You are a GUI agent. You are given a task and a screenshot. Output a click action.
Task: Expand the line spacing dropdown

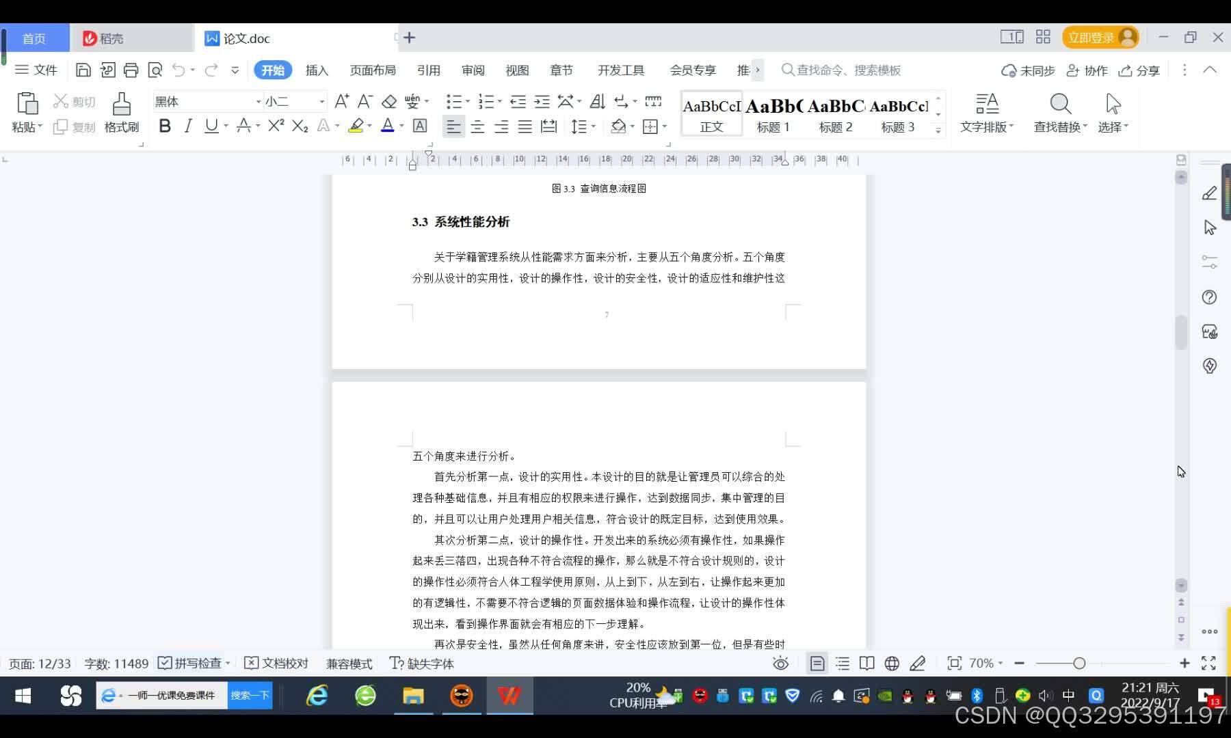point(594,126)
